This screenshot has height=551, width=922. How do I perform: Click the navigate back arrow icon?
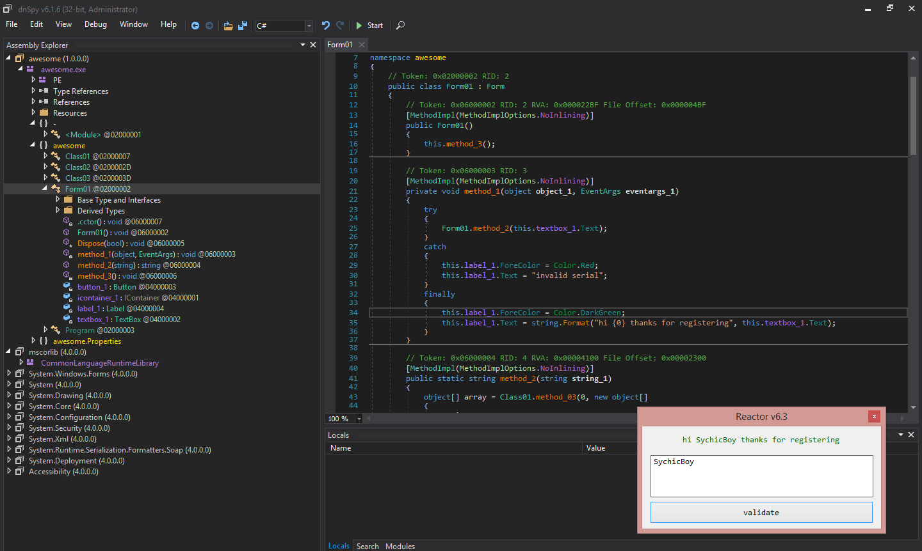coord(195,26)
